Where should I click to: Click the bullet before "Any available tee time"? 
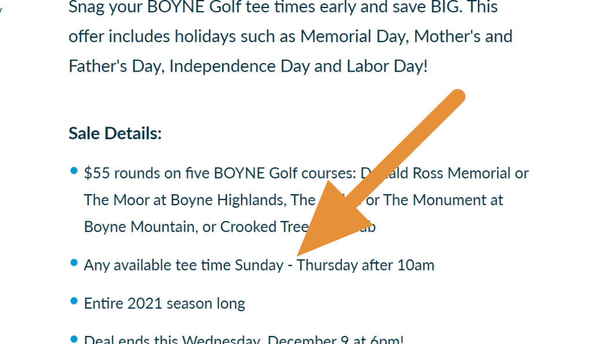74,262
